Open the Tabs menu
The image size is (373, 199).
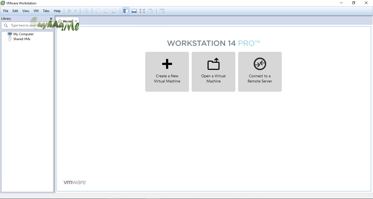(x=46, y=11)
